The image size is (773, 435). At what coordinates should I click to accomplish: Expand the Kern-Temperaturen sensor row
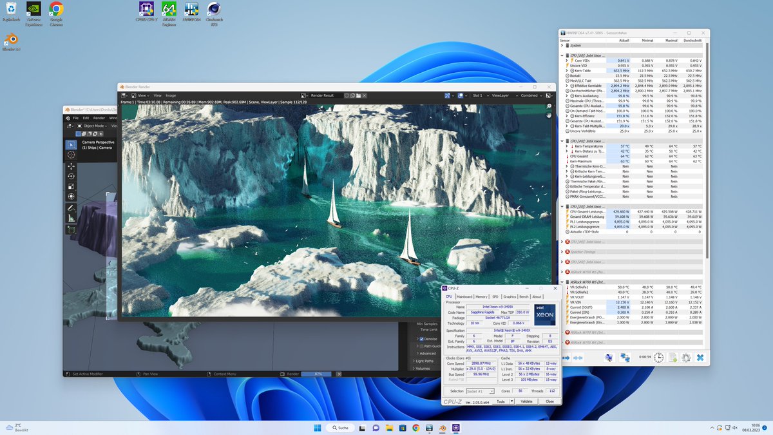click(x=567, y=146)
